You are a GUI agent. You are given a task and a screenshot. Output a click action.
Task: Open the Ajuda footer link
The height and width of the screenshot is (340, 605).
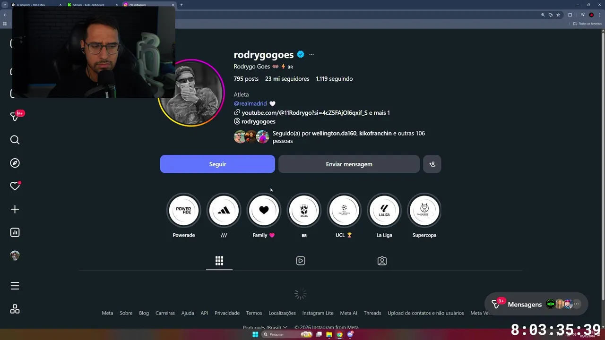[x=188, y=313]
